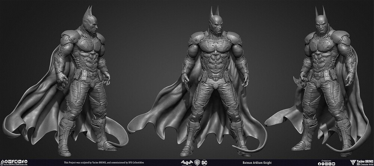The image size is (374, 166).
Task: Click the Messenger contact icon
Action: point(323,164)
